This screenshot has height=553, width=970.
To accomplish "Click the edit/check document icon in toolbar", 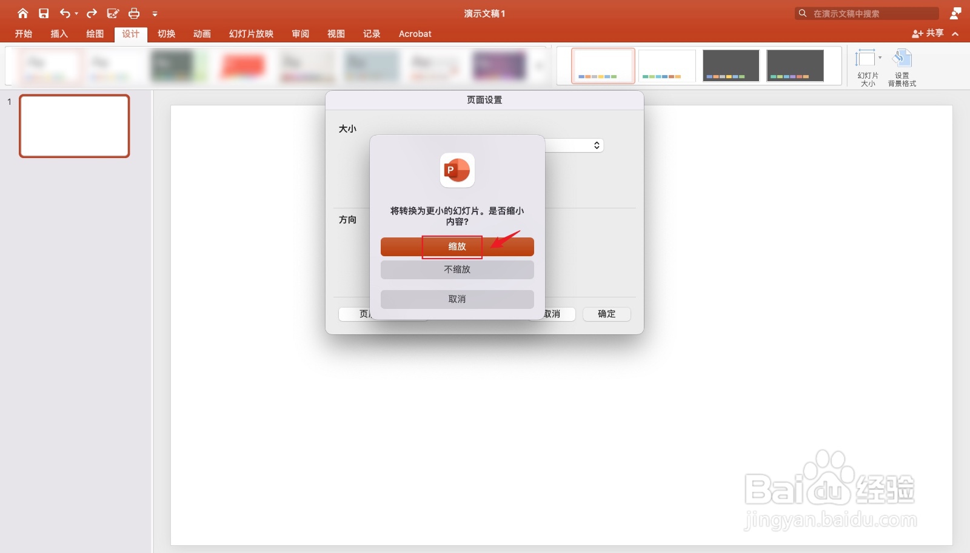I will coord(113,13).
